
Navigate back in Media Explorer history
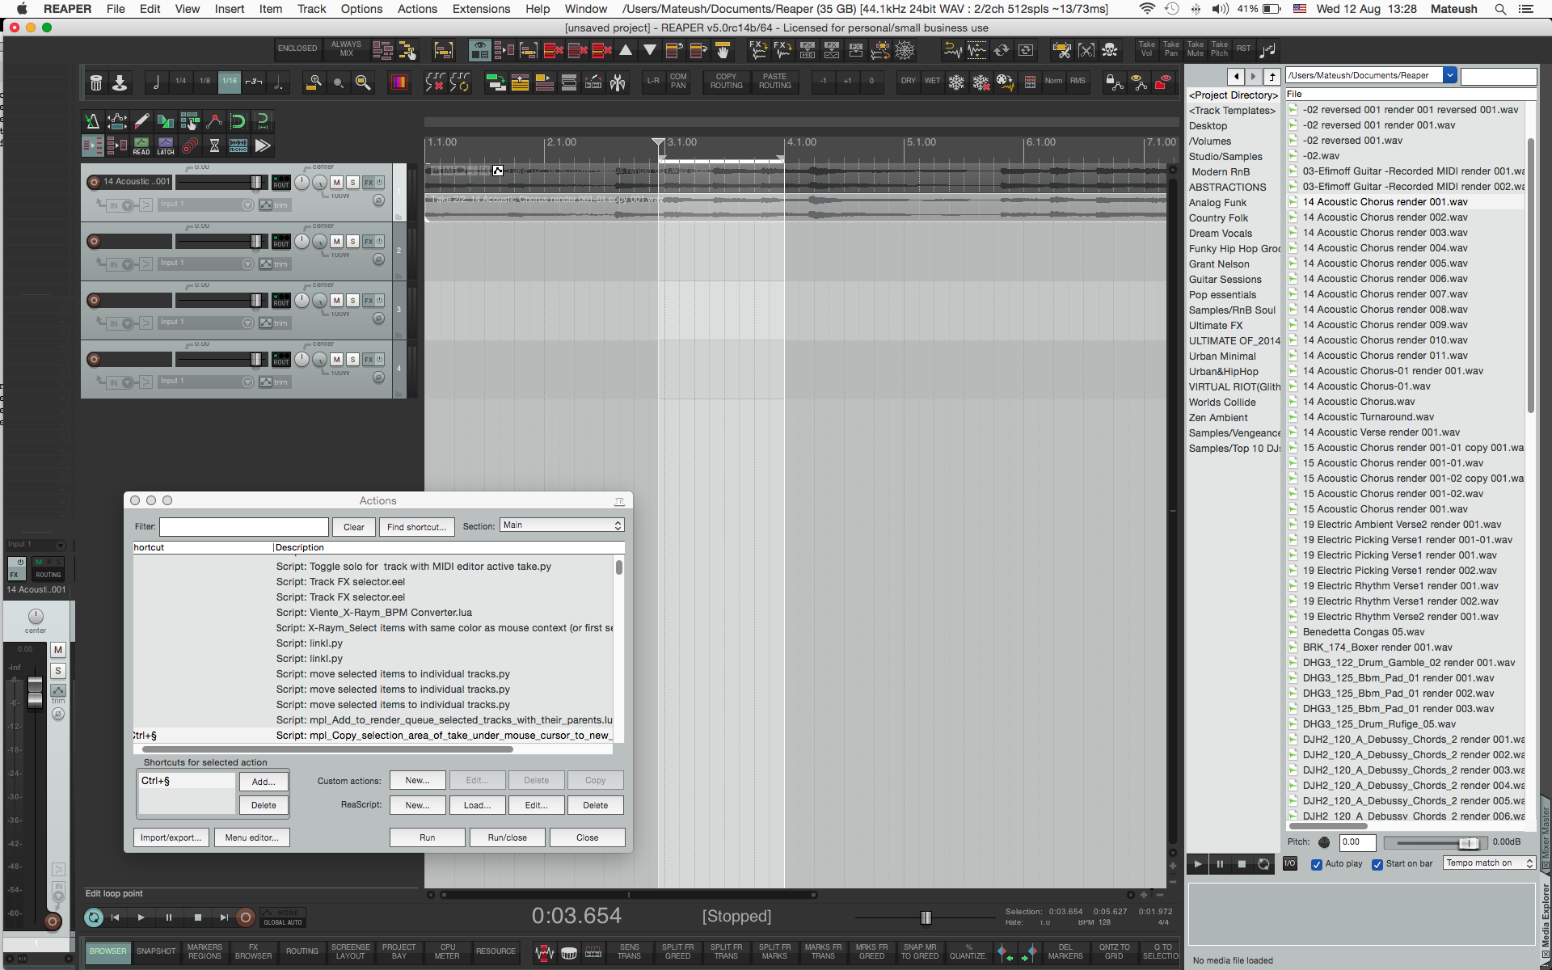(1236, 76)
